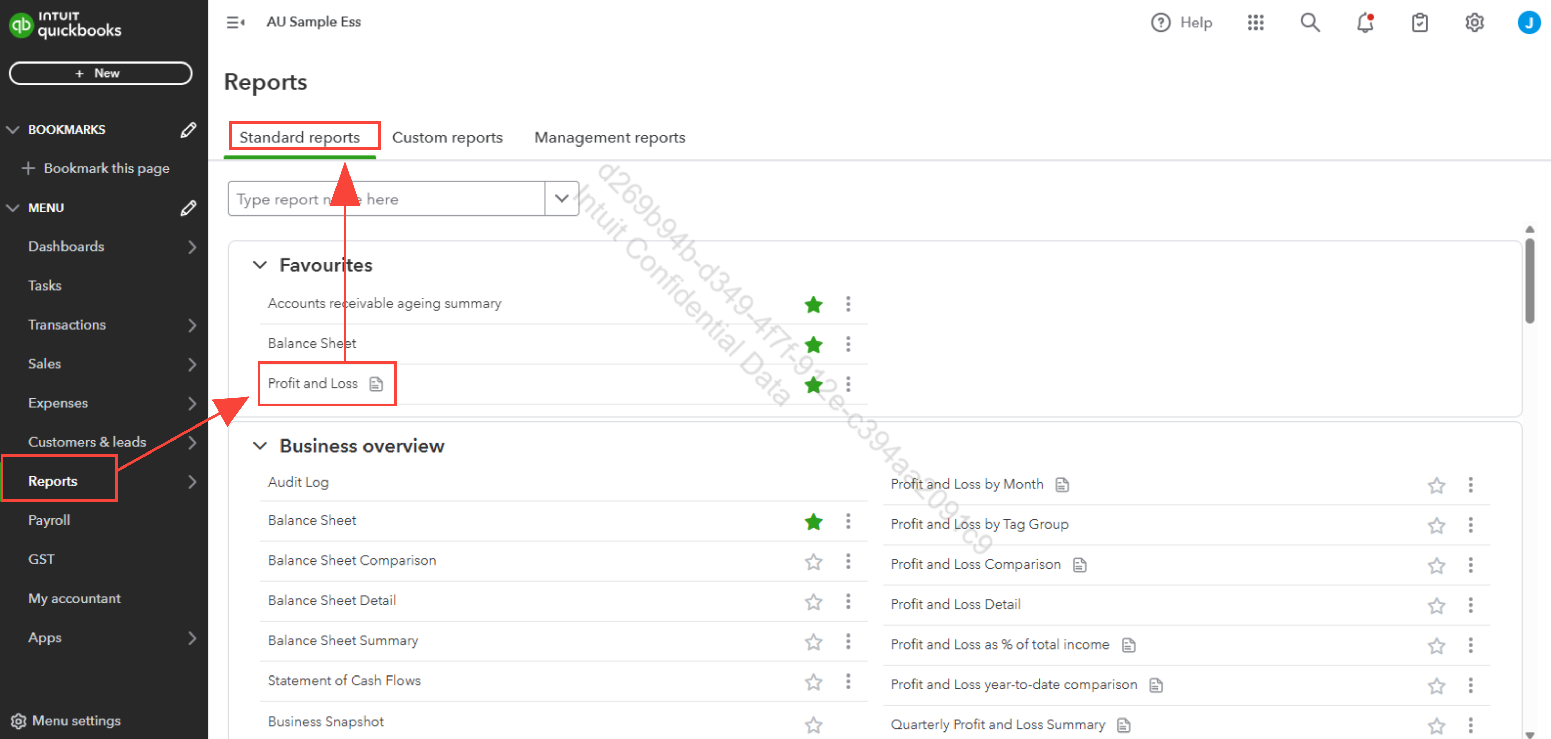Collapse the Favourites section
1551x739 pixels.
[x=260, y=265]
